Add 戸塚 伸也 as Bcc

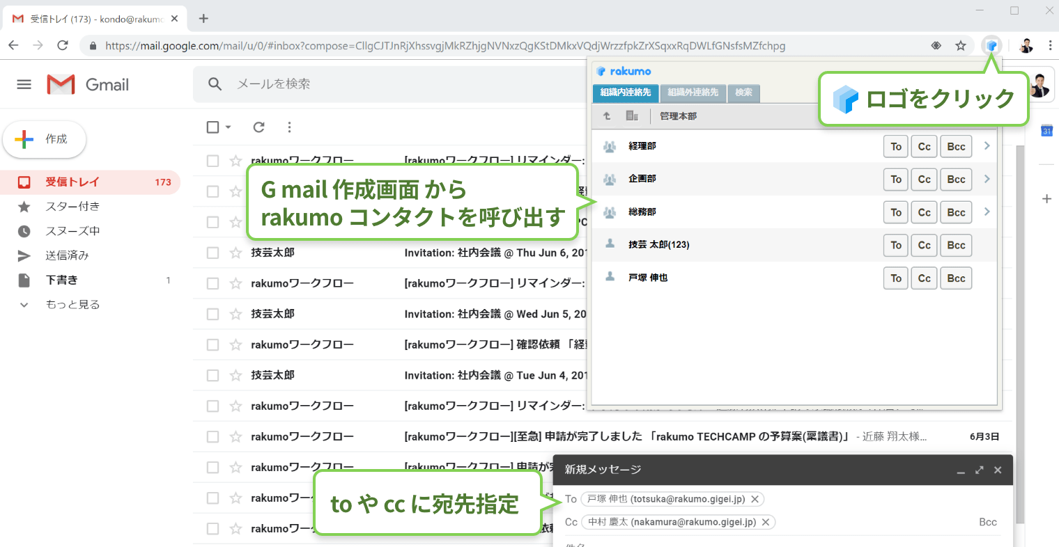click(956, 278)
